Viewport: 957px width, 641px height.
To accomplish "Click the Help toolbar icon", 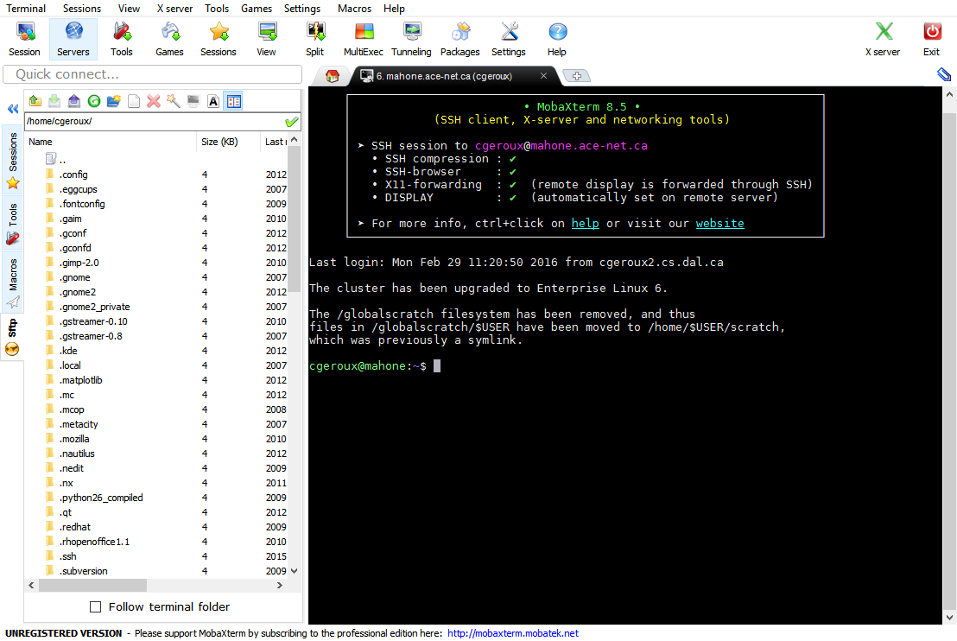I will (556, 39).
